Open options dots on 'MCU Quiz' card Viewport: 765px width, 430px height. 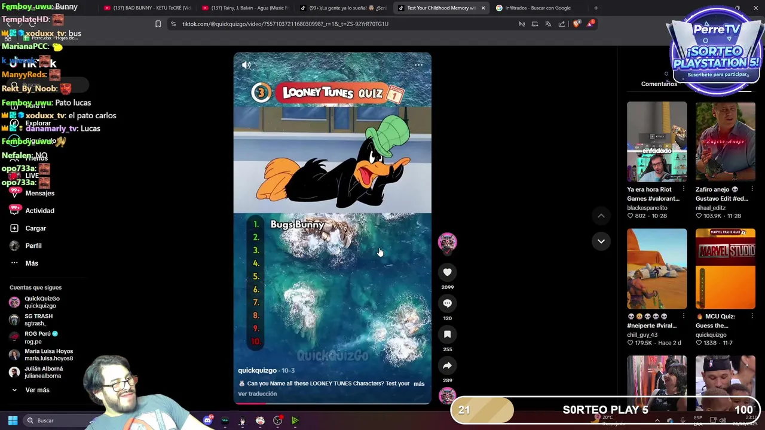coord(752,317)
